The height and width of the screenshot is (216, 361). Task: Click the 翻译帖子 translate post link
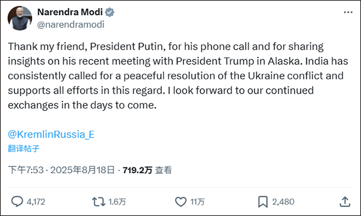(x=23, y=149)
